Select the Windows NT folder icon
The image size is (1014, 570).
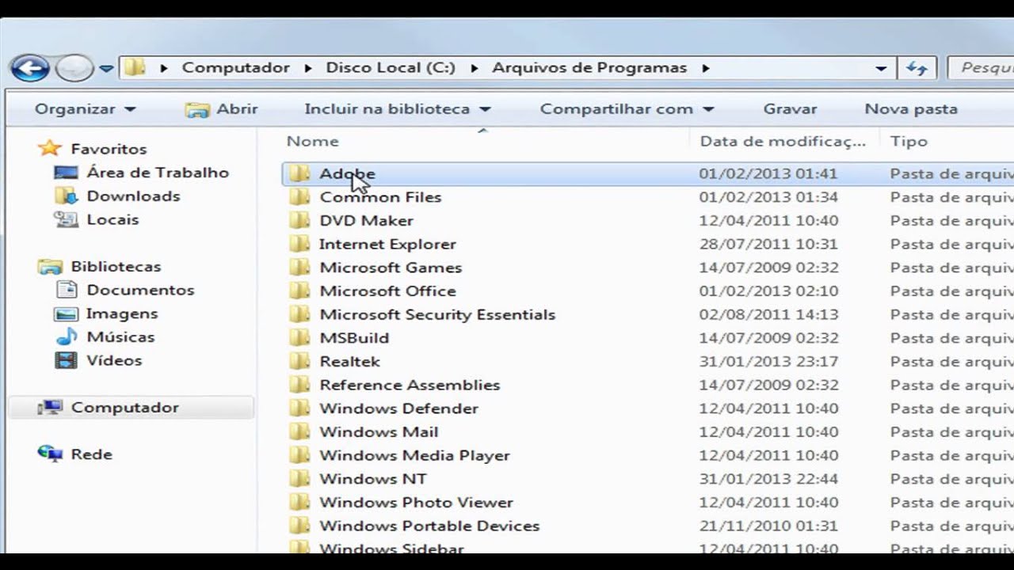[299, 479]
